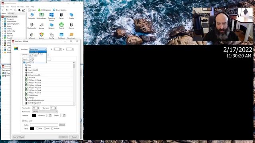Expand the Server tree node

pos(3,26)
